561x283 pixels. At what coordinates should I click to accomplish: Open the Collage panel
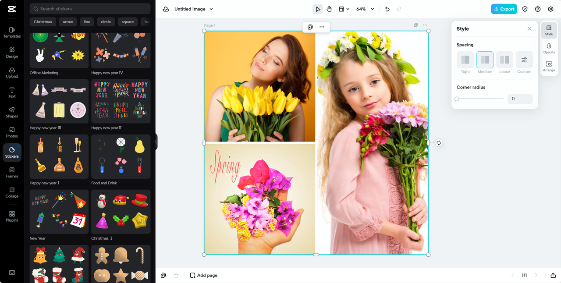click(12, 192)
